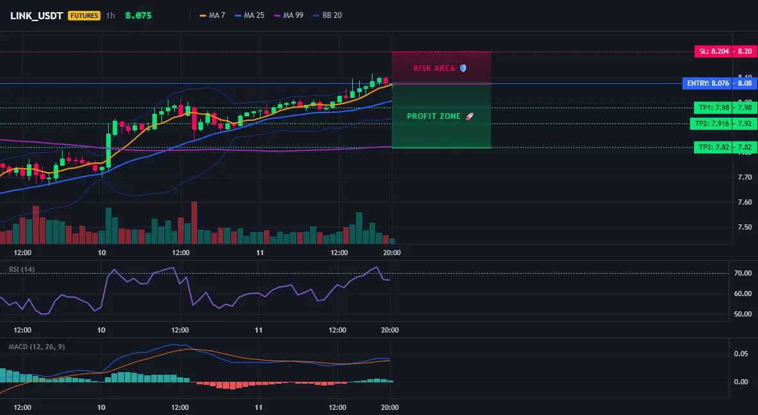Click the MACD (12, 26, 9) indicator title

(x=36, y=347)
